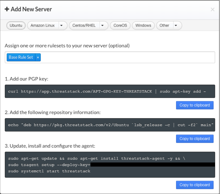220x194 pixels.
Task: Select the Ubuntu platform tab
Action: tap(16, 26)
